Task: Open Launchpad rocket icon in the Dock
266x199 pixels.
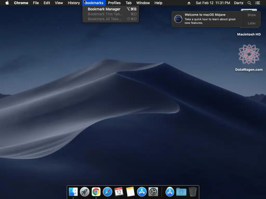Action: (84, 192)
